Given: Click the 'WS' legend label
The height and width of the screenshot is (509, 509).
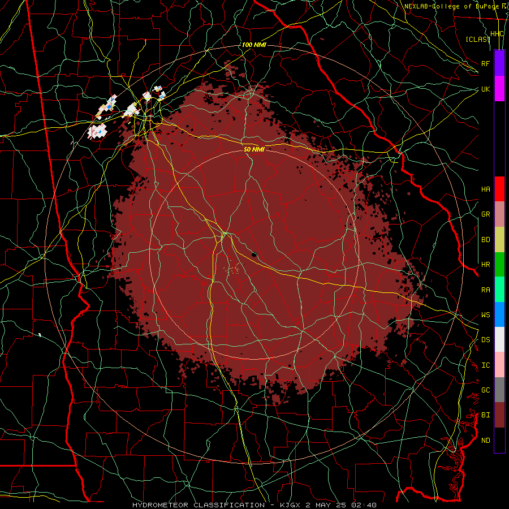Looking at the screenshot, I should [486, 314].
